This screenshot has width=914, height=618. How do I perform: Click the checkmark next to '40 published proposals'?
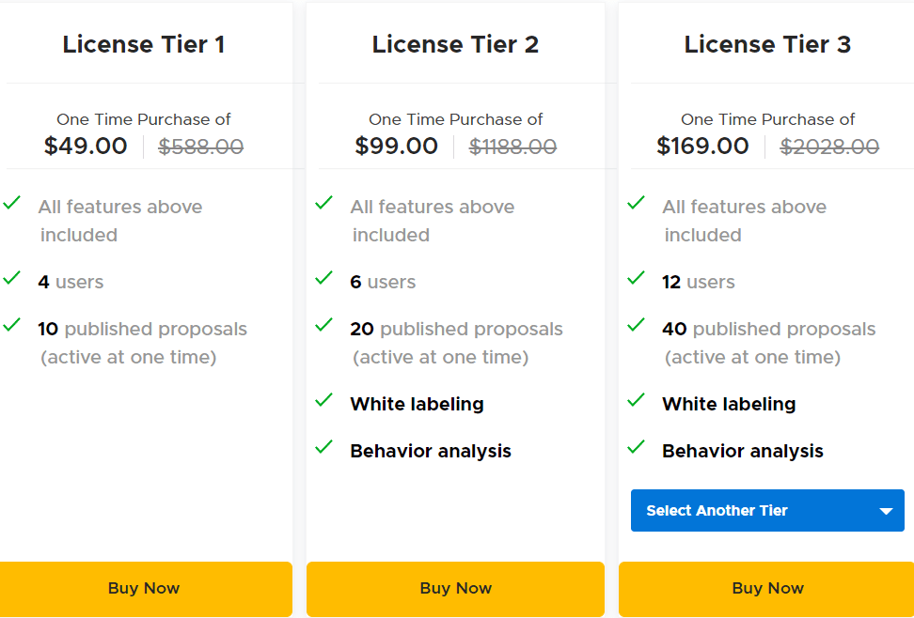point(637,325)
